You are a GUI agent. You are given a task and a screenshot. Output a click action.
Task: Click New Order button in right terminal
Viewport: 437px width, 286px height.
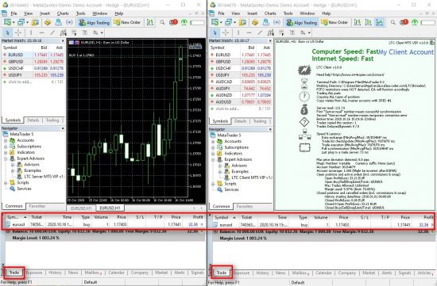(x=335, y=22)
